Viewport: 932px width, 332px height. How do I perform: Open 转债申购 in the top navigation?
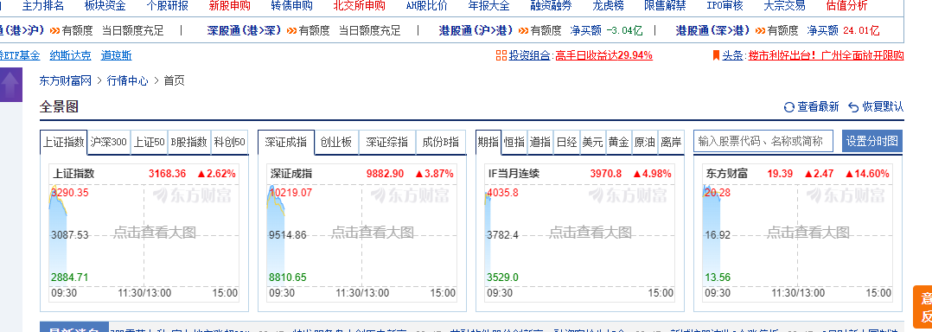coord(292,7)
